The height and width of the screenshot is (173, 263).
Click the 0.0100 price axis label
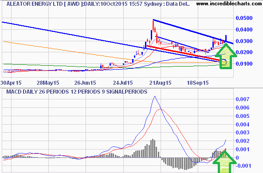point(244,64)
